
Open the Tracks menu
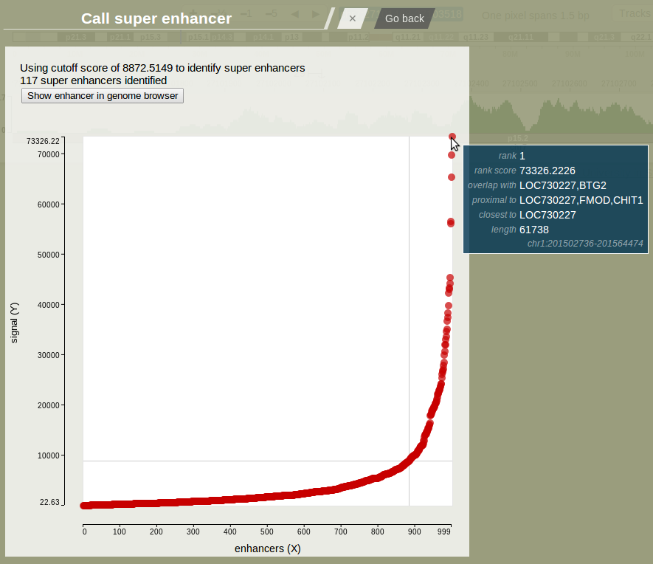[x=635, y=14]
